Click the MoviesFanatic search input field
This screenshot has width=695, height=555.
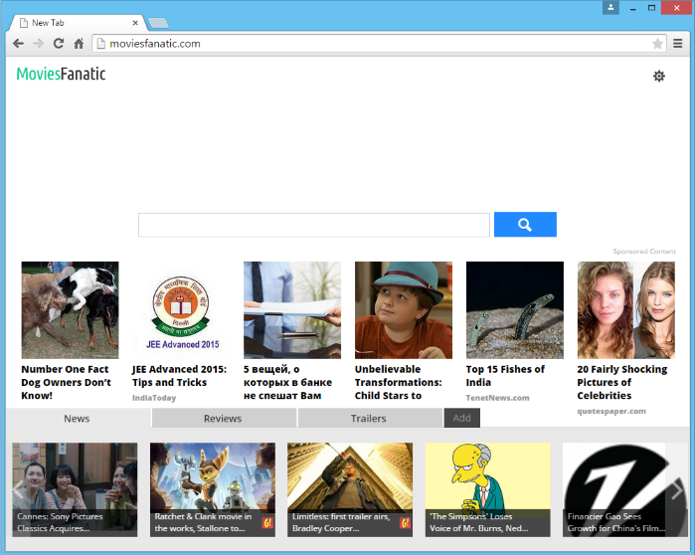[314, 225]
